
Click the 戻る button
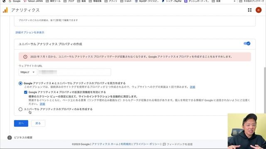tap(38, 123)
